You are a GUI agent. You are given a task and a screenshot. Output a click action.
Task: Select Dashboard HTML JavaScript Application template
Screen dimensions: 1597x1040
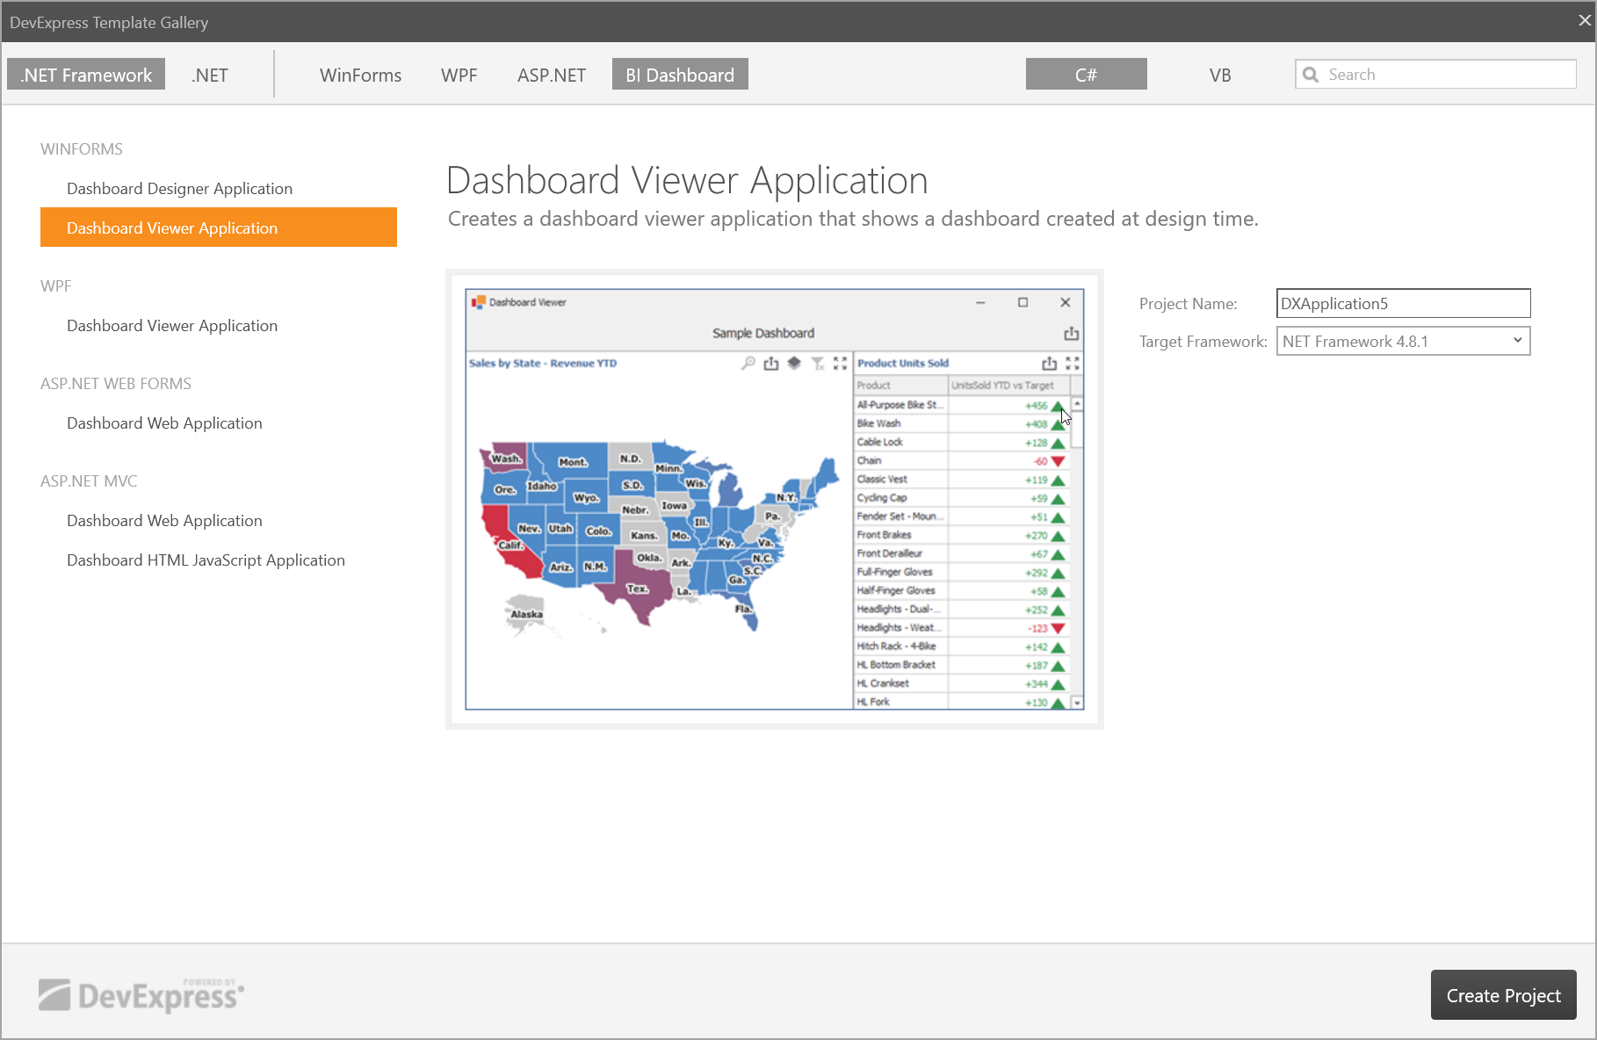click(219, 560)
